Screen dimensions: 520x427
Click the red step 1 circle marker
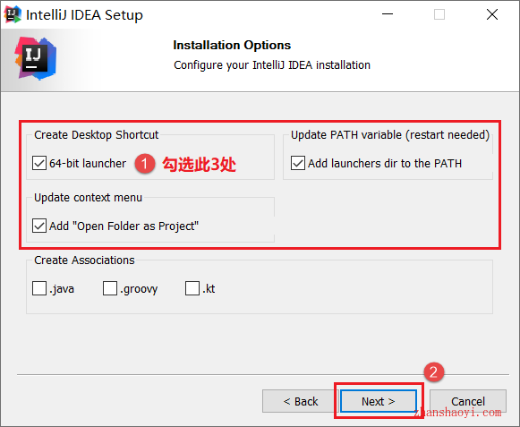tap(145, 164)
